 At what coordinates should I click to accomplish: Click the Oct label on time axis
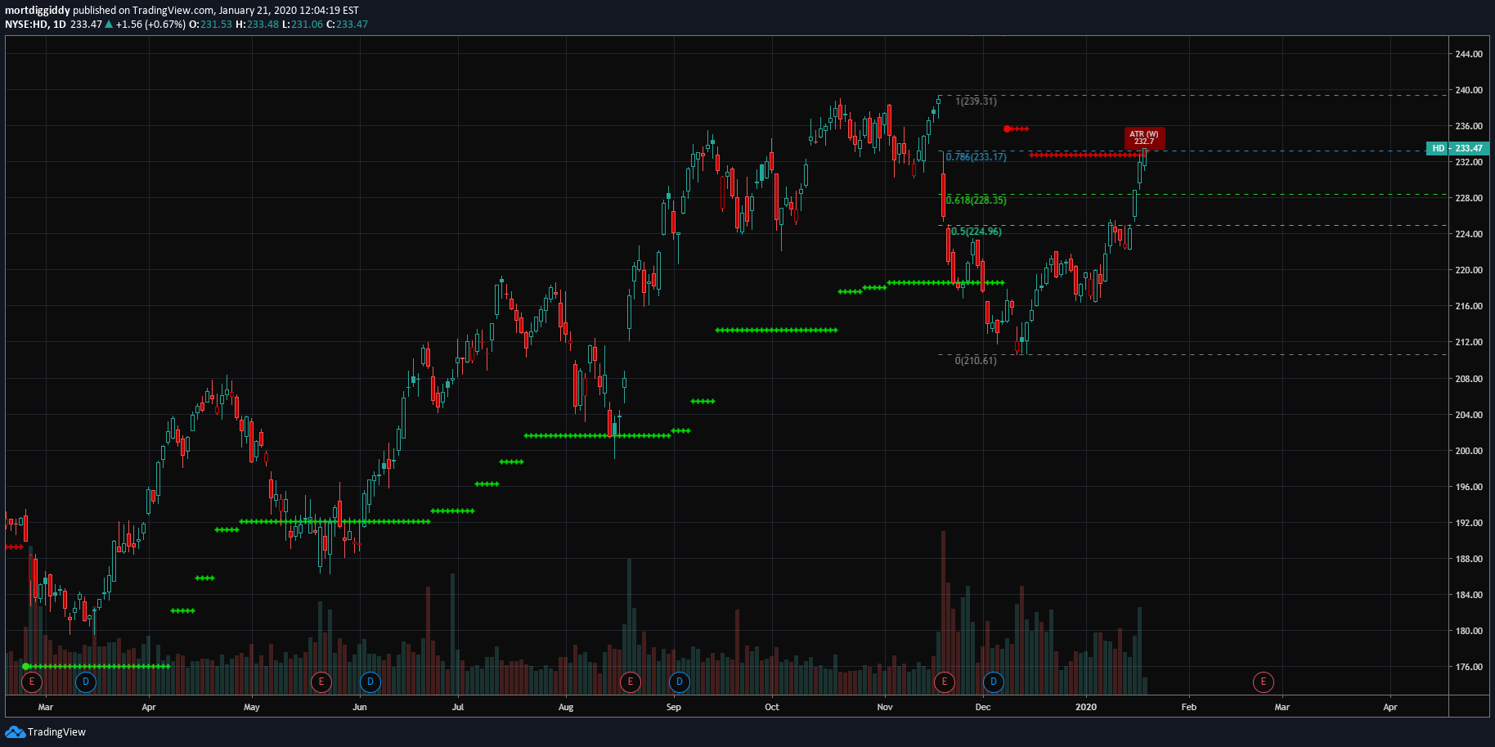click(x=772, y=707)
